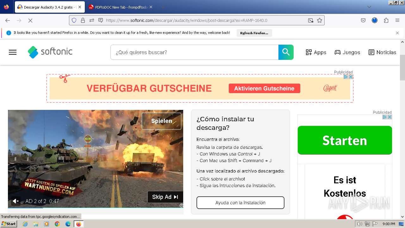Unmute the video ad
405x228 pixels.
pos(16,201)
